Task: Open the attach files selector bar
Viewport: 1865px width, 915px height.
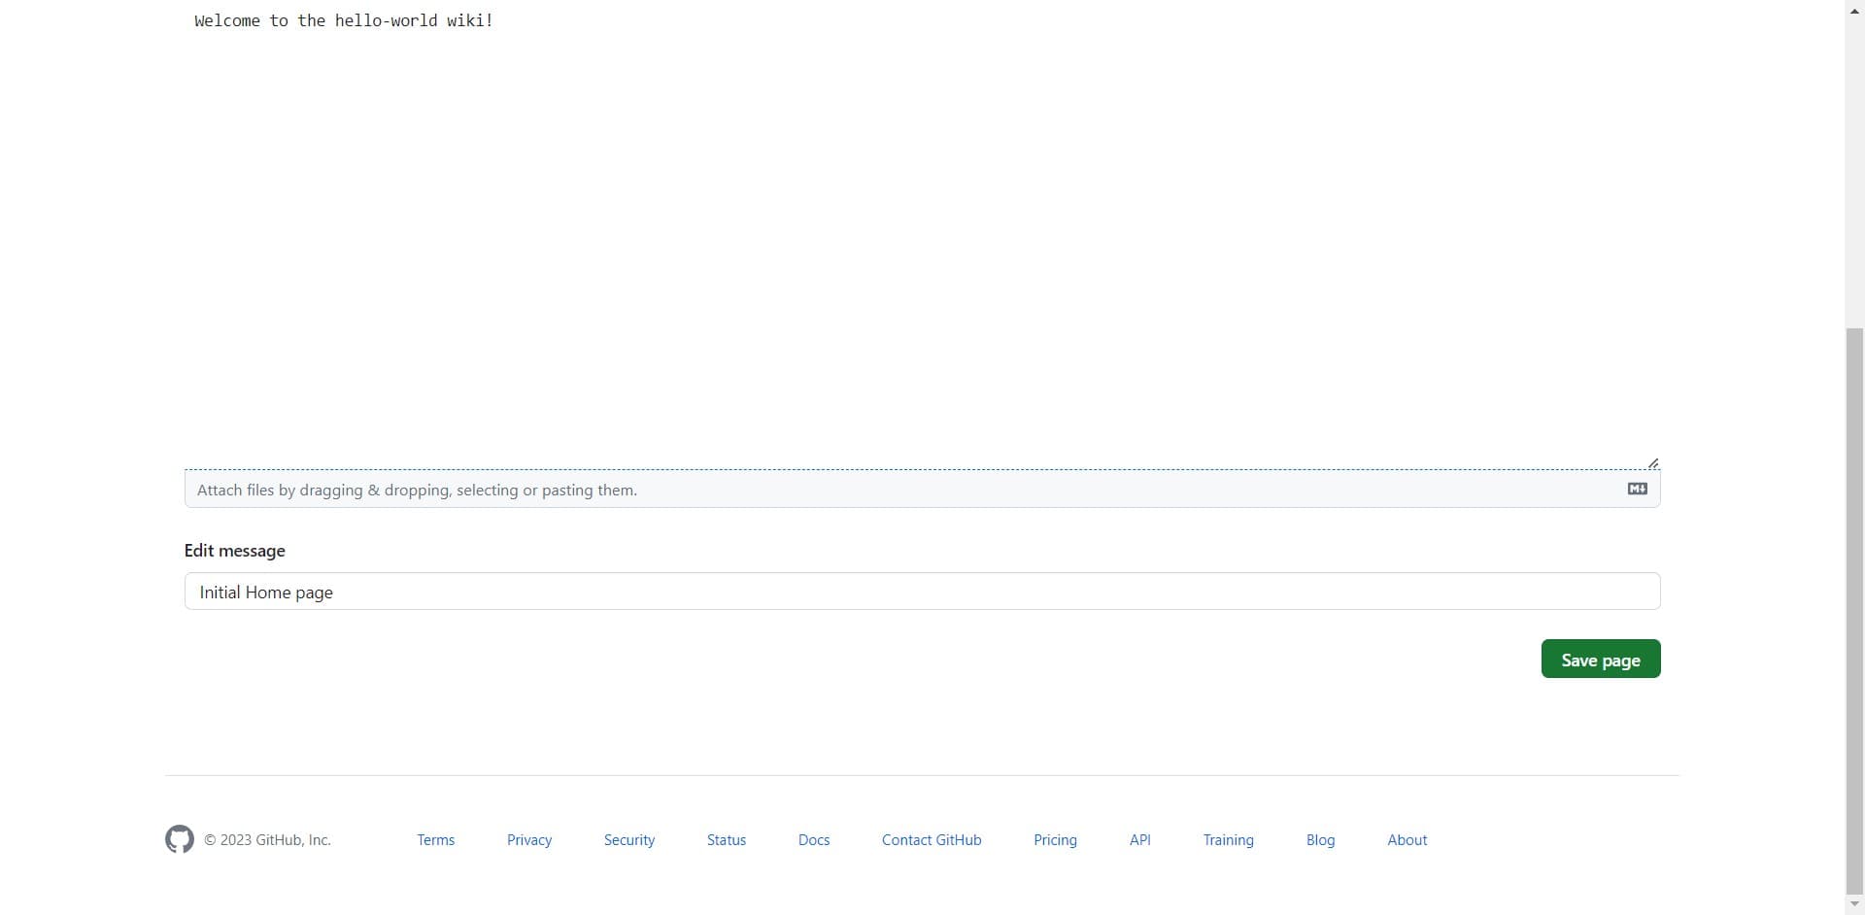Action: pyautogui.click(x=903, y=490)
